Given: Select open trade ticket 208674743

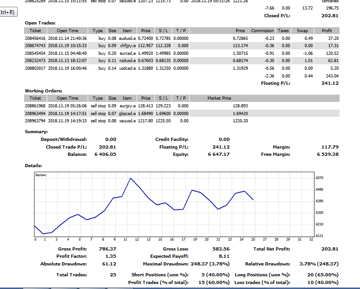Looking at the screenshot, I should point(35,46).
